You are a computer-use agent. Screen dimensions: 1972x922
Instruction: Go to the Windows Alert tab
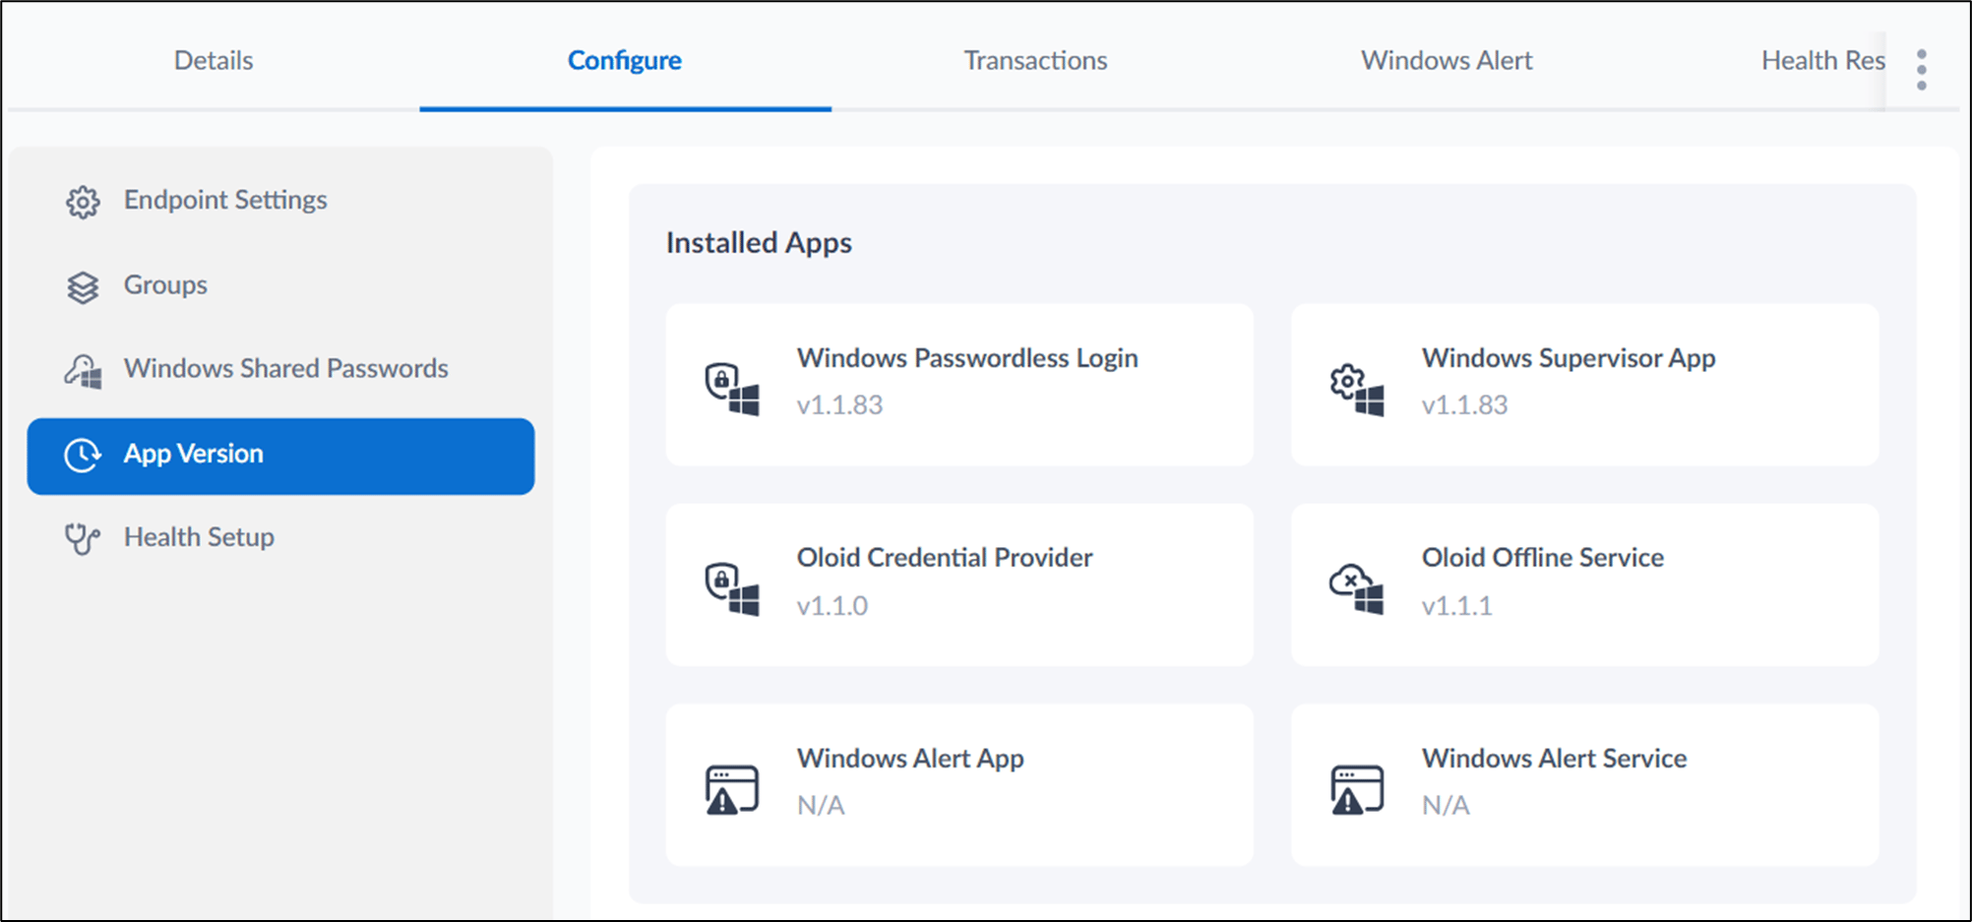click(x=1447, y=60)
